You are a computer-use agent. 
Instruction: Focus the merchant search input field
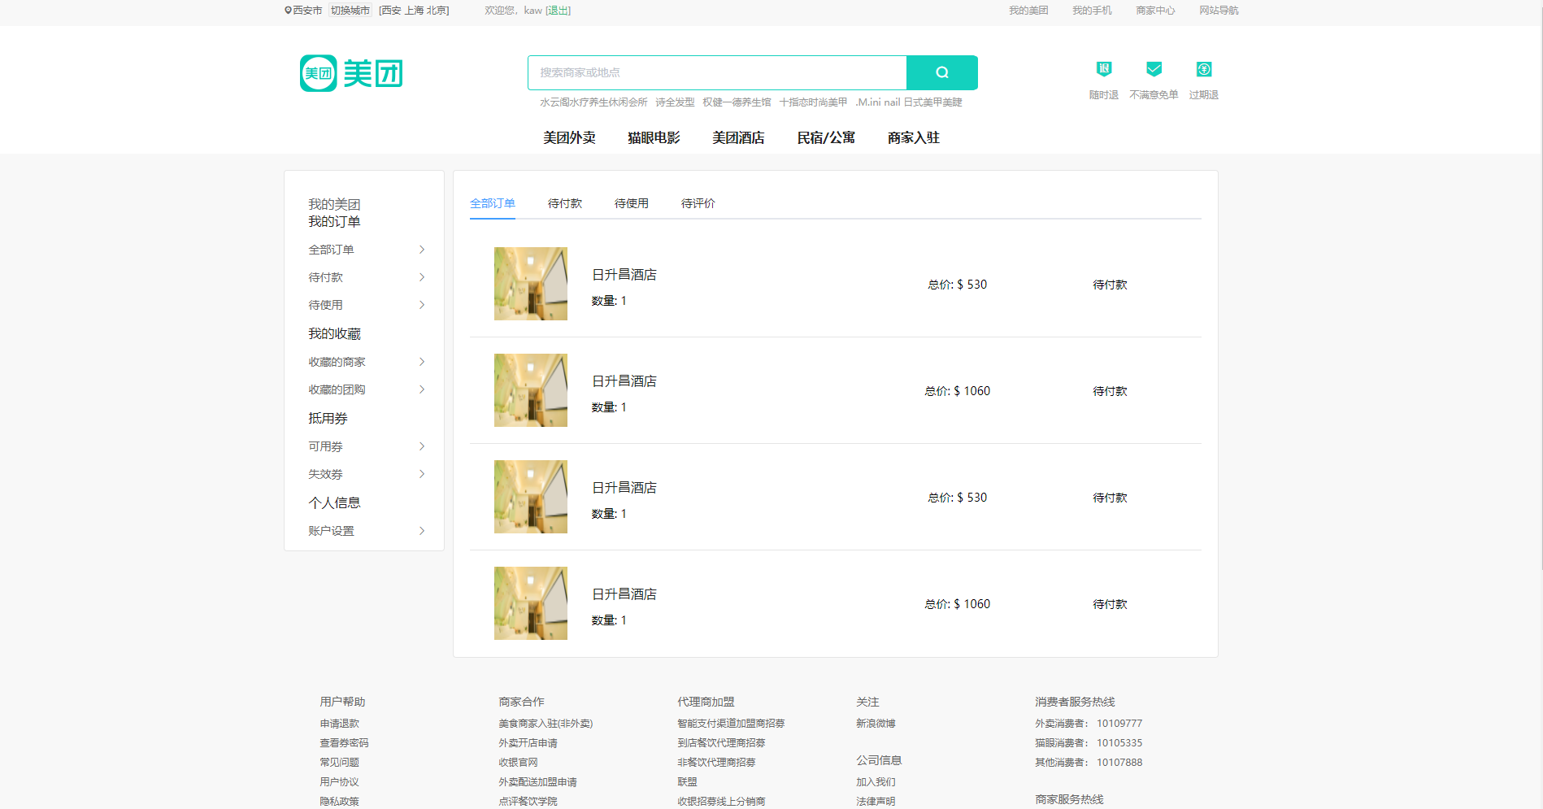pyautogui.click(x=717, y=72)
